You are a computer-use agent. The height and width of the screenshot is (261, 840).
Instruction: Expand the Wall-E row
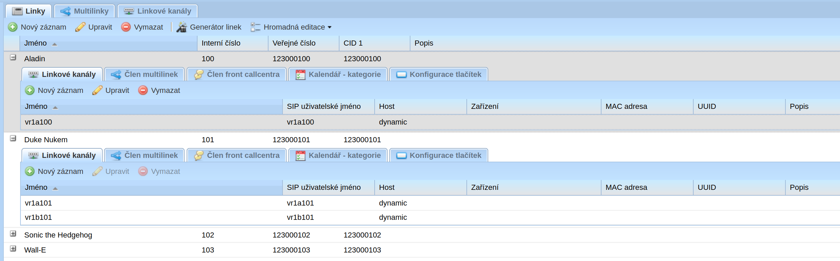coord(13,249)
